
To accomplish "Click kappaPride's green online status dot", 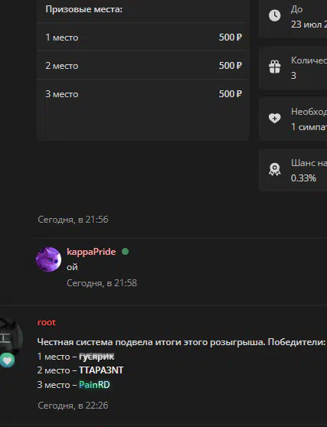I will click(x=125, y=251).
